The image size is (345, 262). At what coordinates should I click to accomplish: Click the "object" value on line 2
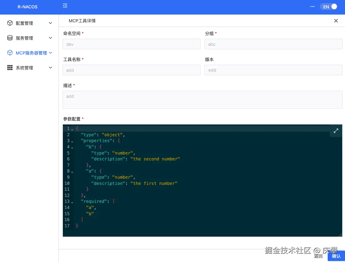[112, 135]
